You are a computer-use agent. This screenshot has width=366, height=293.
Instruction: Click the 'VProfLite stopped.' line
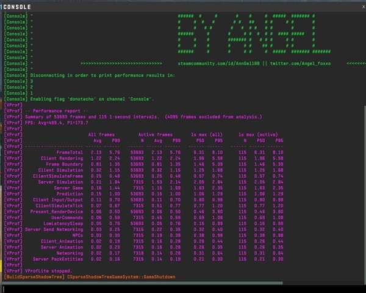click(x=49, y=271)
